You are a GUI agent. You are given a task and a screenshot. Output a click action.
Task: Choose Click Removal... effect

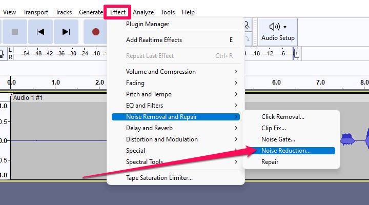[283, 117]
